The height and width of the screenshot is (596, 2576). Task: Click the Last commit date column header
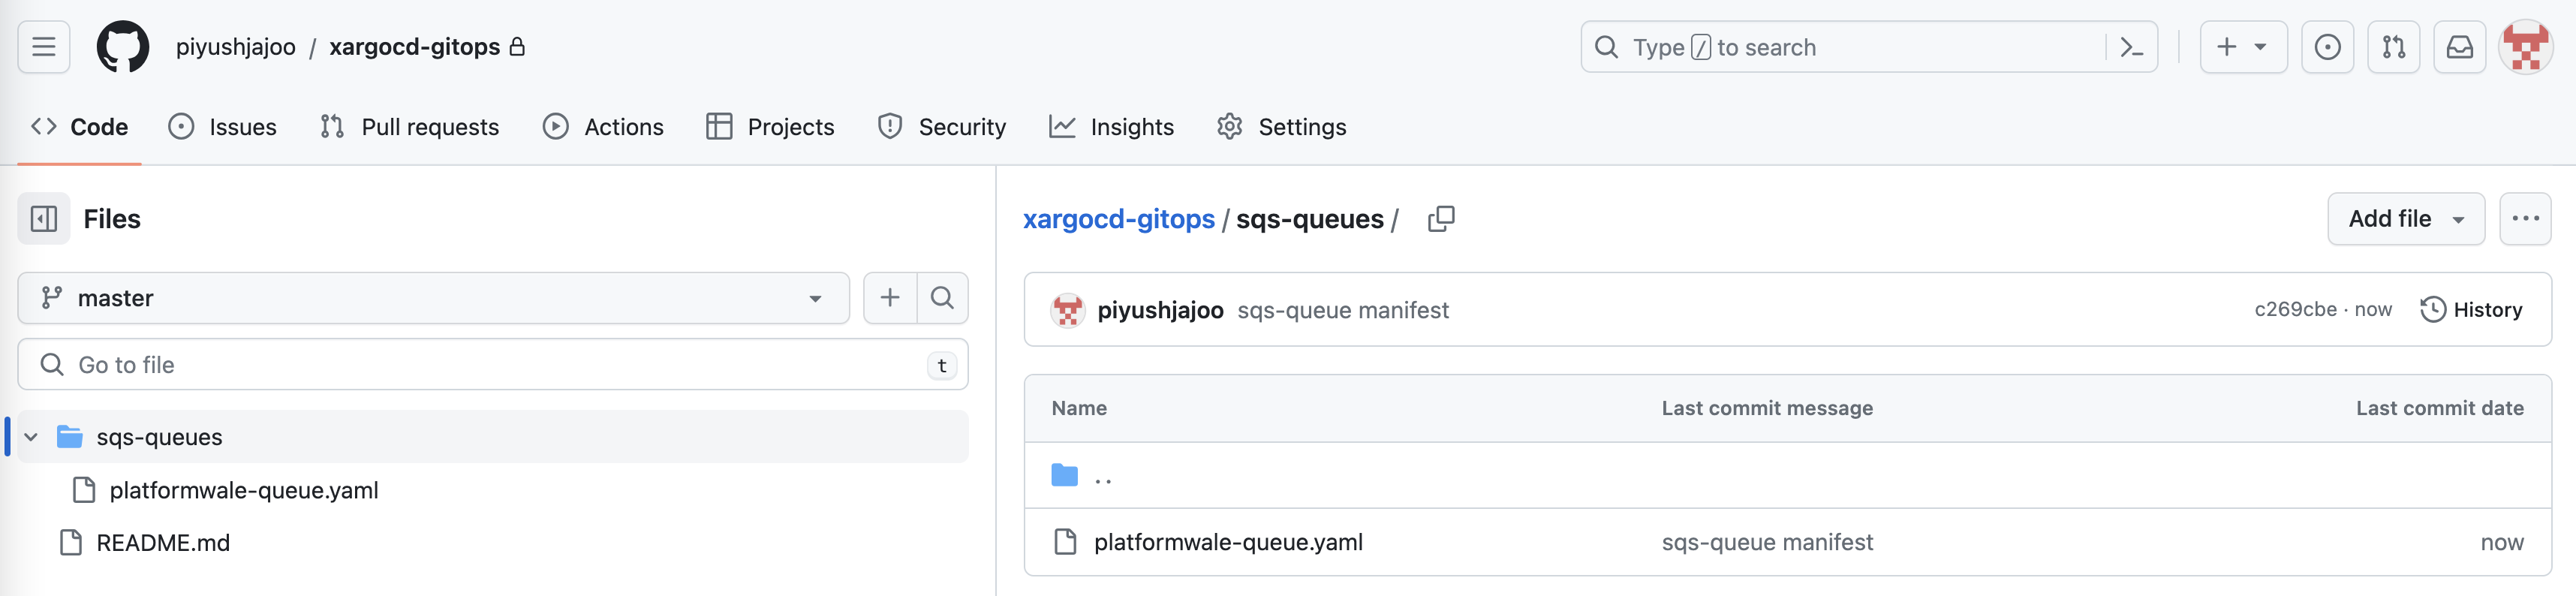[x=2439, y=408]
